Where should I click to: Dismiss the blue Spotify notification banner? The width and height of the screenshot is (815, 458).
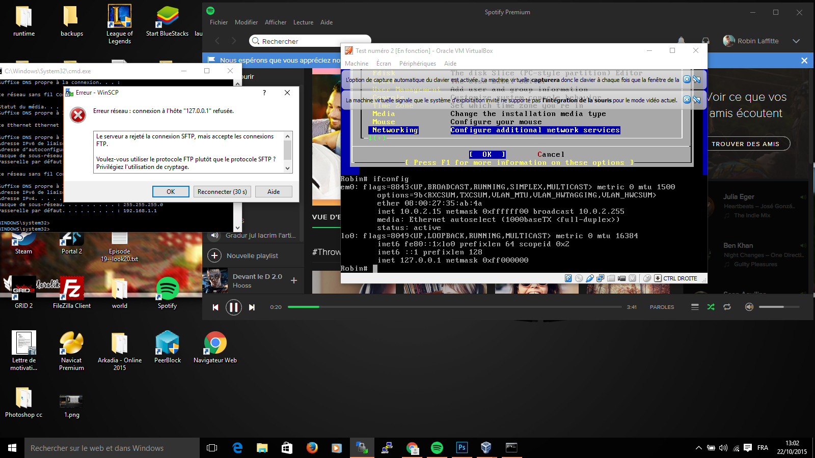[804, 61]
